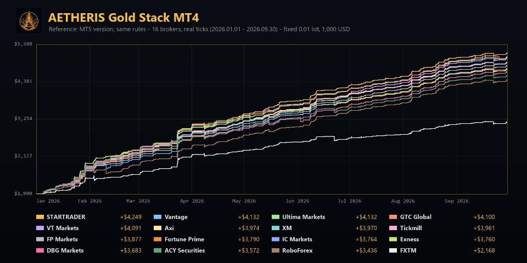527x263 pixels.
Task: Click the +$3,764 IC Markets profit value
Action: tap(366, 239)
